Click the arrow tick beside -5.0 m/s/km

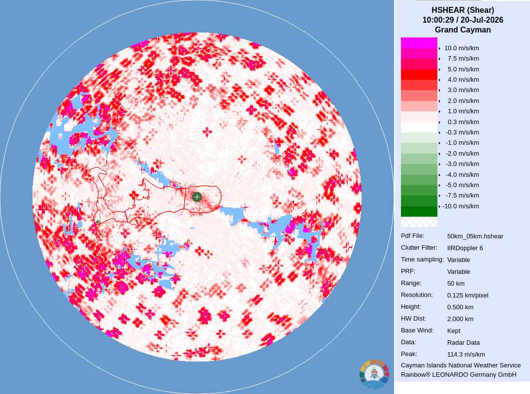[x=439, y=185]
